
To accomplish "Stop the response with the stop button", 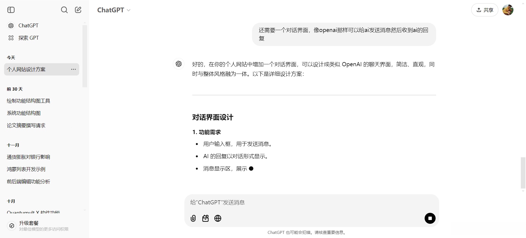I will tap(430, 218).
